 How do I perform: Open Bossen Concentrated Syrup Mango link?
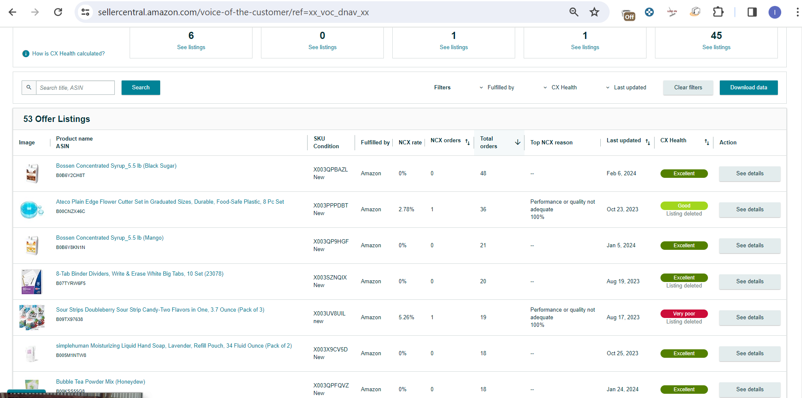click(x=110, y=238)
